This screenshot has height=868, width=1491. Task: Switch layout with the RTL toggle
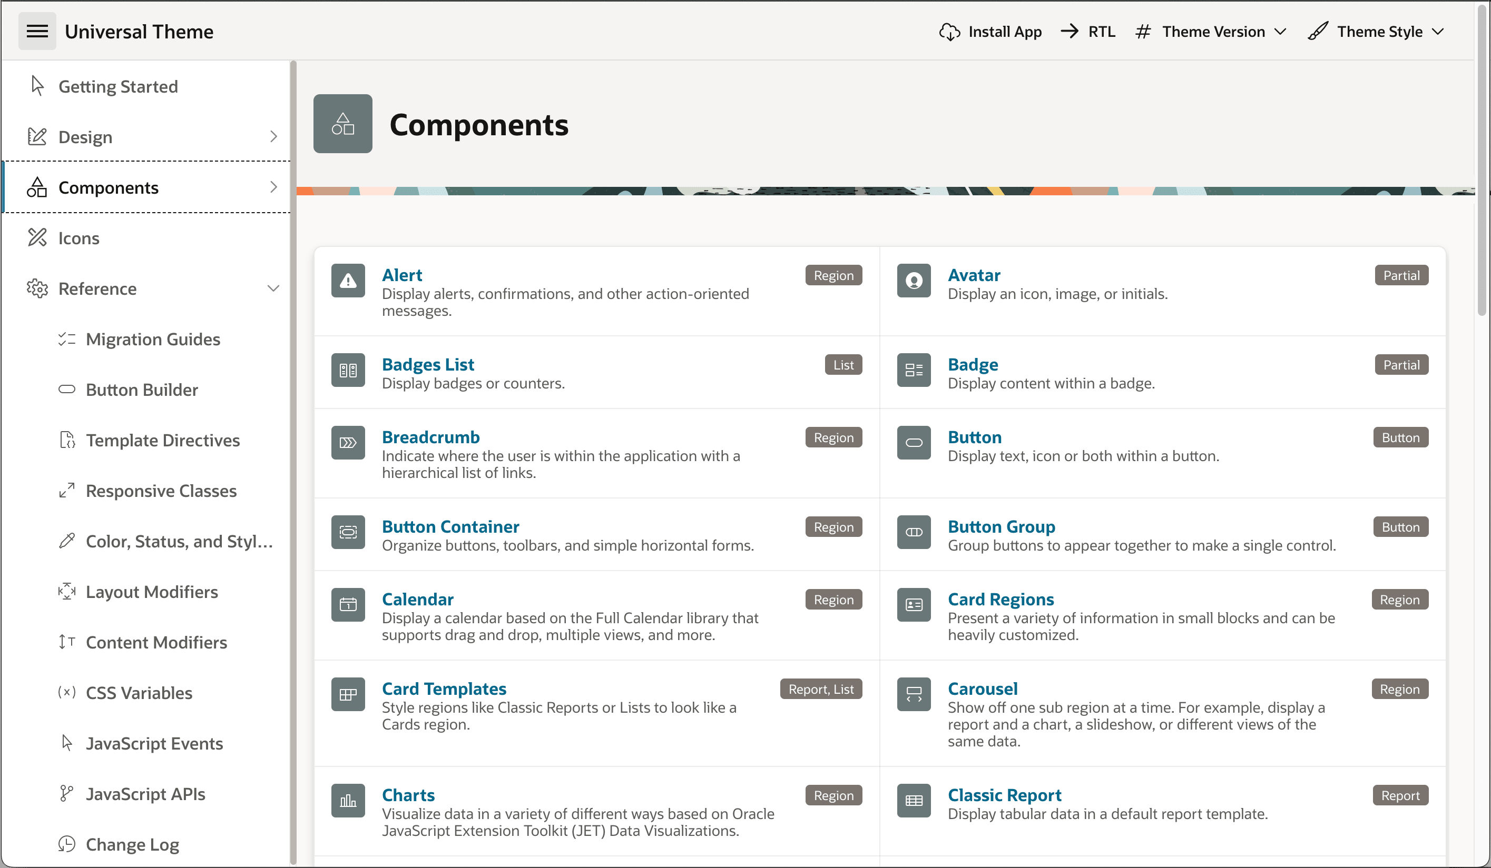tap(1087, 32)
